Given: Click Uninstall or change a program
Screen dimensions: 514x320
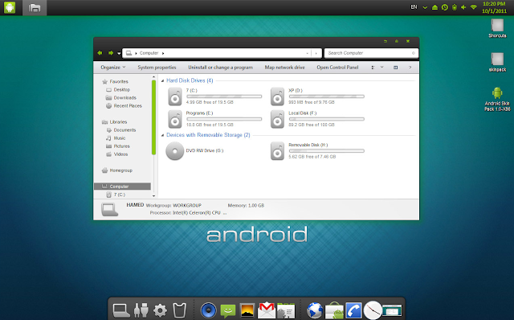Looking at the screenshot, I should point(220,68).
